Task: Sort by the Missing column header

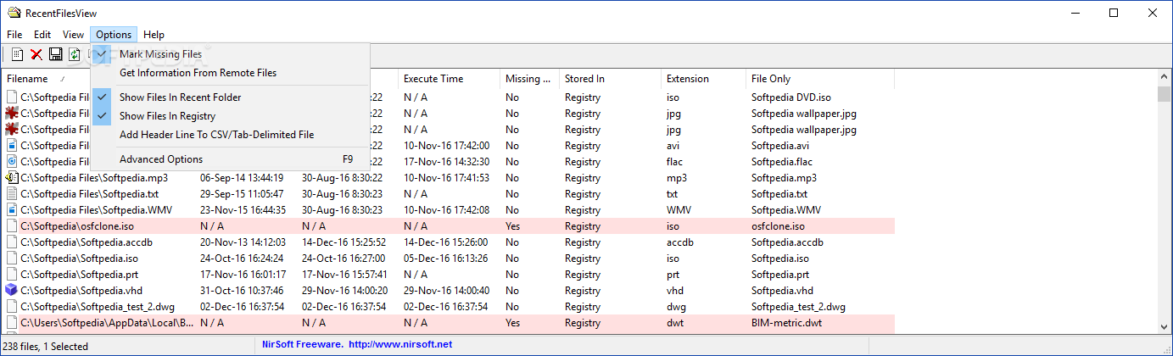Action: click(529, 79)
